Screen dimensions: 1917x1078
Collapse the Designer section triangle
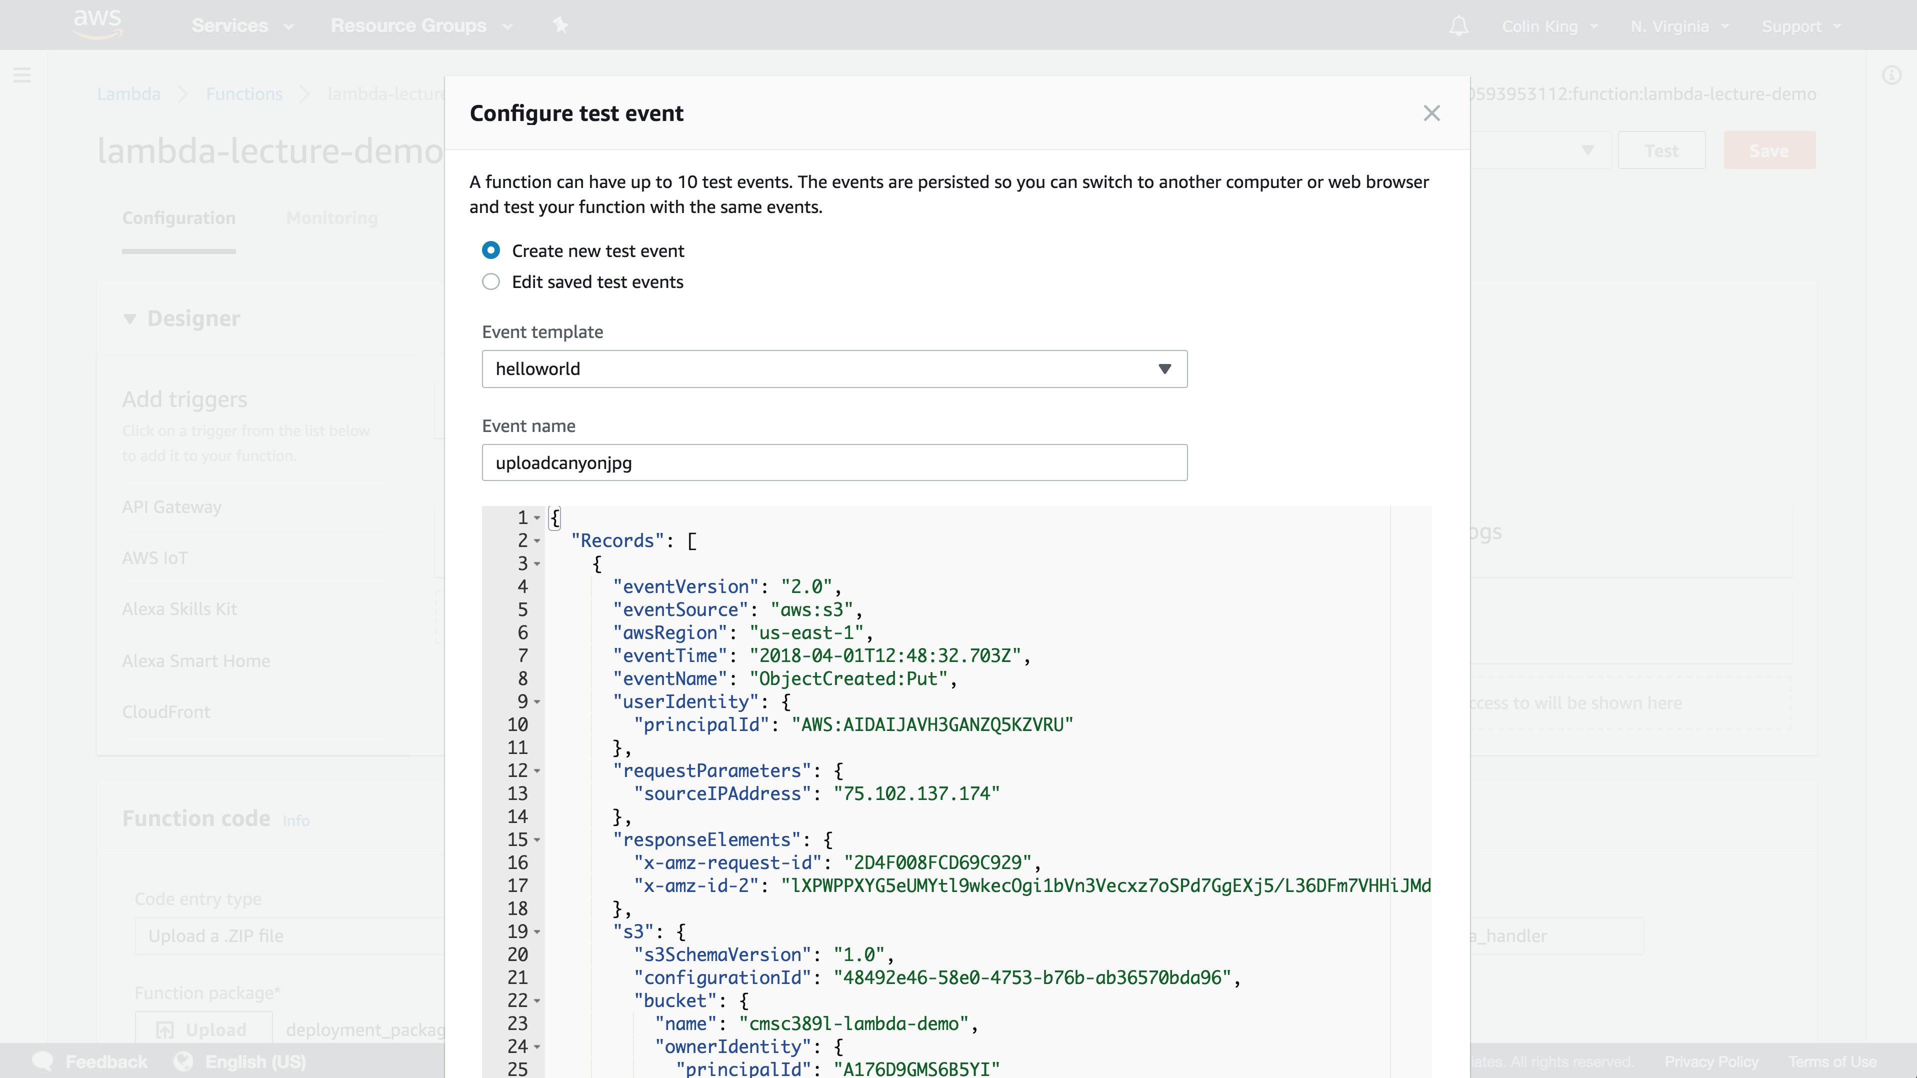tap(130, 319)
